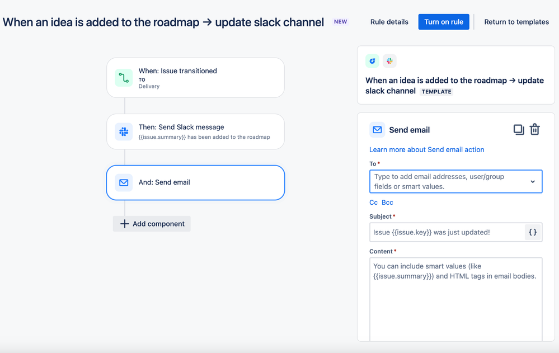Expand the To recipients dropdown arrow
The height and width of the screenshot is (353, 559).
pos(533,181)
